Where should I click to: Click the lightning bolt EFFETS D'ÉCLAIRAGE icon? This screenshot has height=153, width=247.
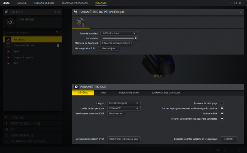6,123
